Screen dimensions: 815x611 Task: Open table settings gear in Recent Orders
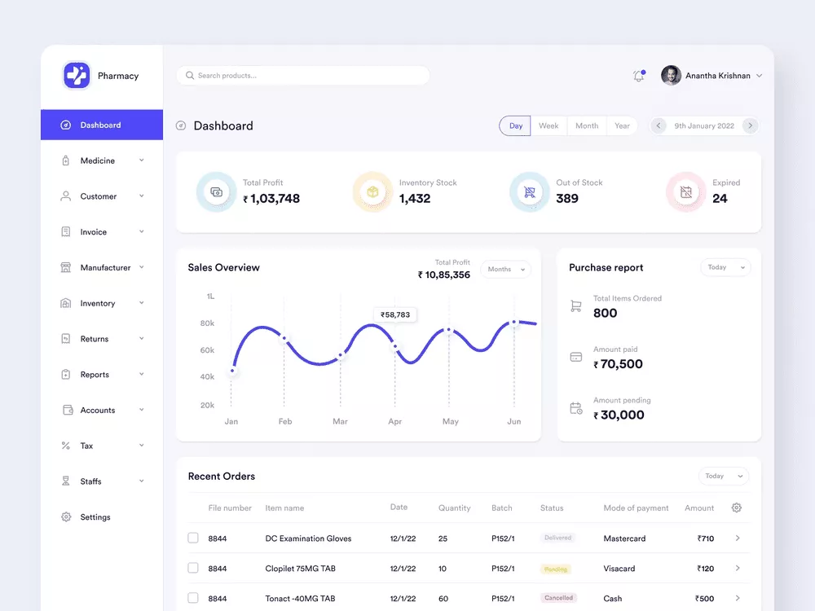click(737, 508)
